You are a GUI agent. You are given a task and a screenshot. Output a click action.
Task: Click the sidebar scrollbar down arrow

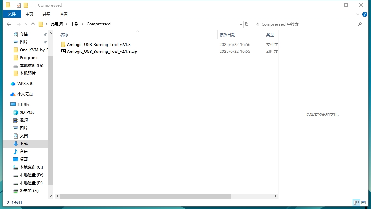click(50, 196)
